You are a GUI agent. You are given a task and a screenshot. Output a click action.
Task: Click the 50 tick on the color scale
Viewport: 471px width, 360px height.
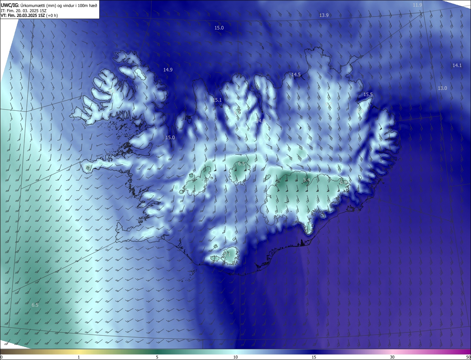[x=468, y=357]
